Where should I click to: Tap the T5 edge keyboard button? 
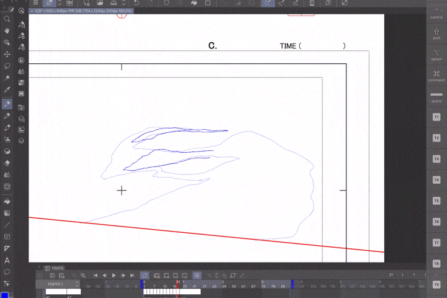(x=436, y=201)
